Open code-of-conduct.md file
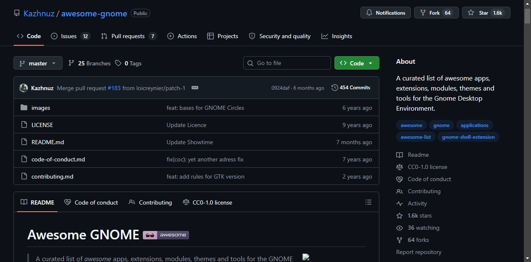531x262 pixels. coord(58,159)
